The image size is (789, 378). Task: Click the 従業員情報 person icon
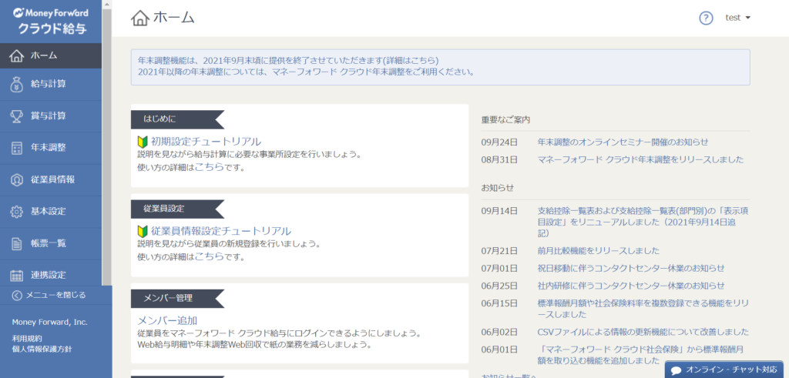coord(17,179)
